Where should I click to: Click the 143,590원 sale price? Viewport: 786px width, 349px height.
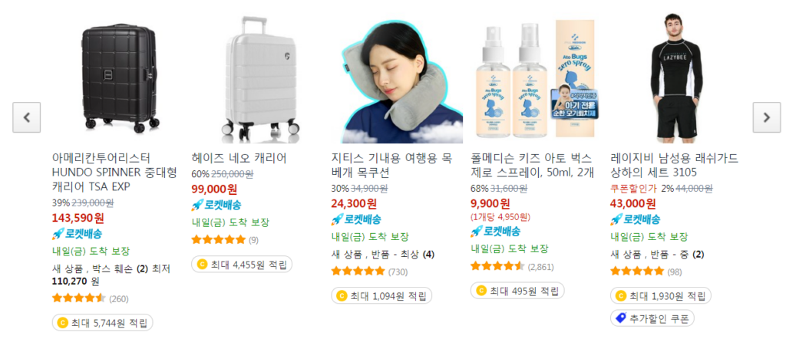pyautogui.click(x=78, y=218)
